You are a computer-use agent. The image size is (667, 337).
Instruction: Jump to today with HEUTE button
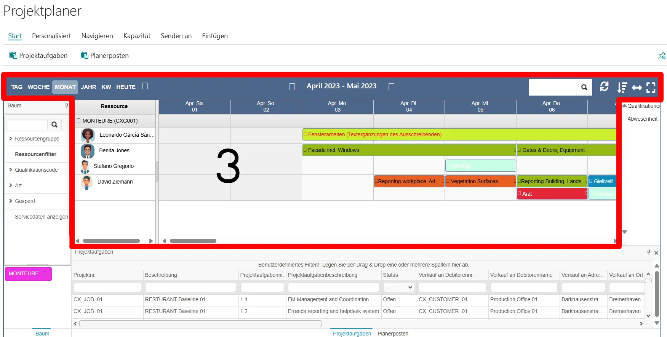(126, 87)
